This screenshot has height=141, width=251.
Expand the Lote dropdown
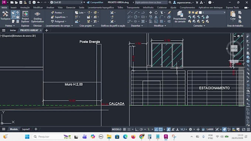[85, 13]
